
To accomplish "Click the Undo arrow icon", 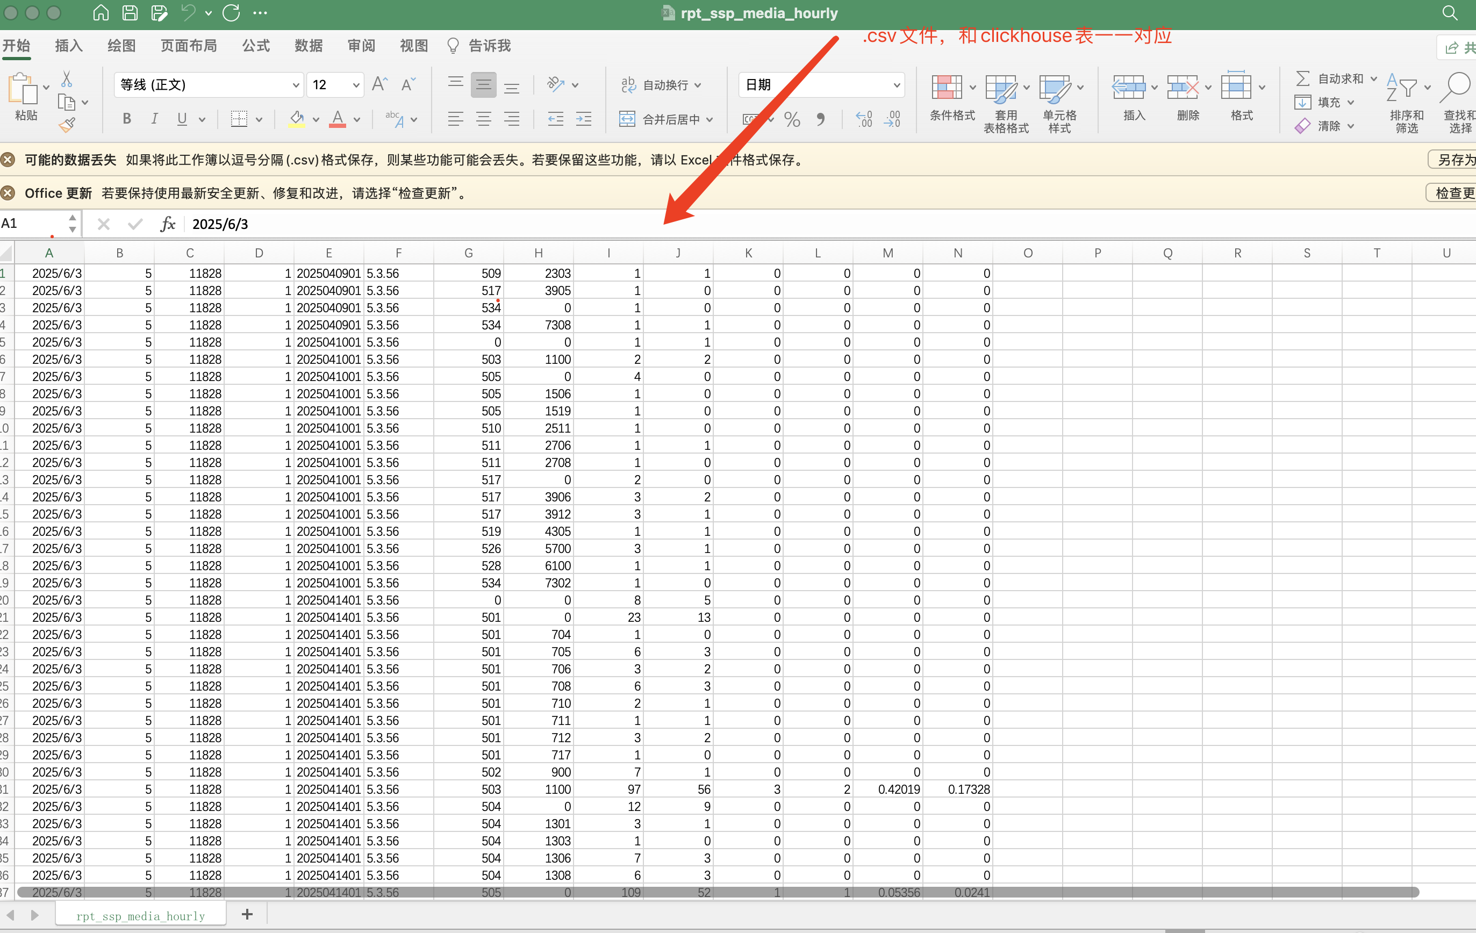I will pyautogui.click(x=188, y=13).
